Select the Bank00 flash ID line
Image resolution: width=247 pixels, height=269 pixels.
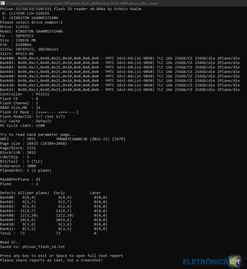coord(120,58)
